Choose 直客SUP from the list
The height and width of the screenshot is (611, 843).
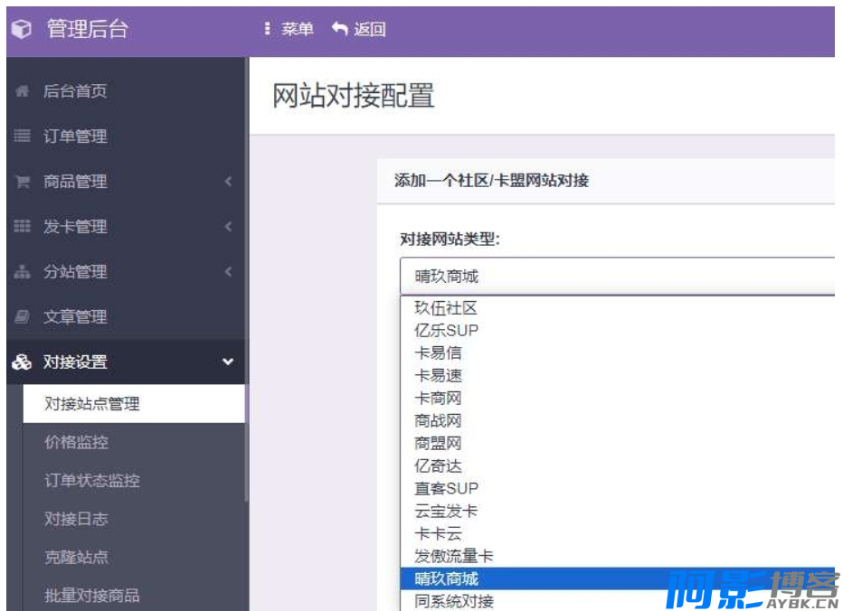[618, 488]
